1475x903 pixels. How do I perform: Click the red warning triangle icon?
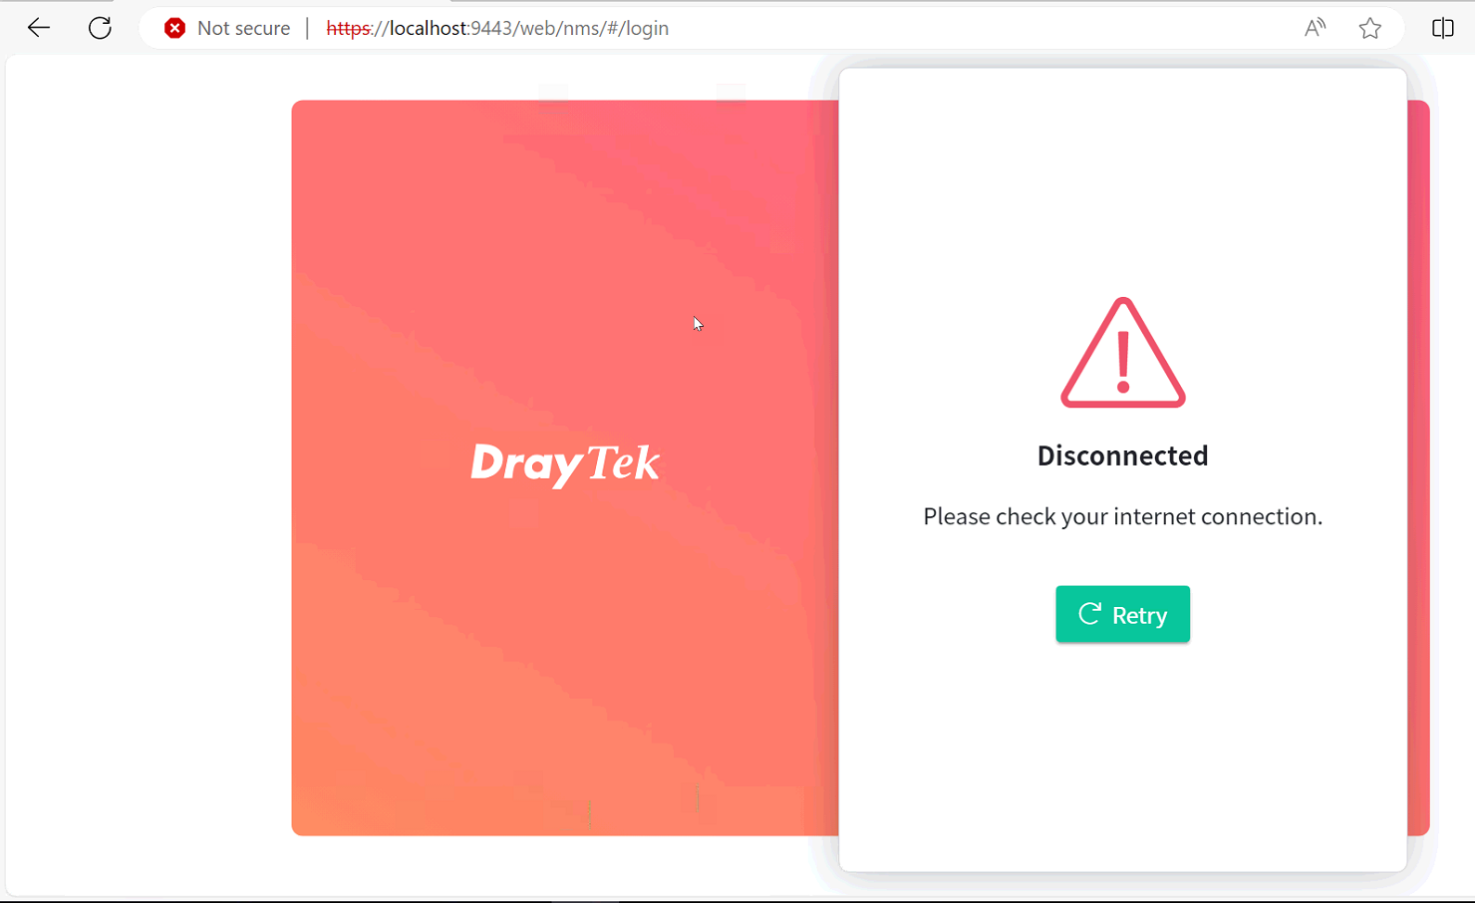[x=1123, y=353]
